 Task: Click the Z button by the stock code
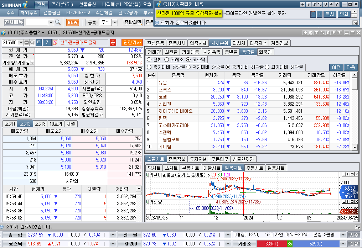pyautogui.click(x=47, y=42)
